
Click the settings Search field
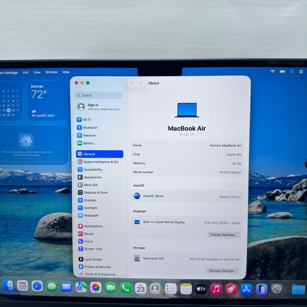pos(99,95)
